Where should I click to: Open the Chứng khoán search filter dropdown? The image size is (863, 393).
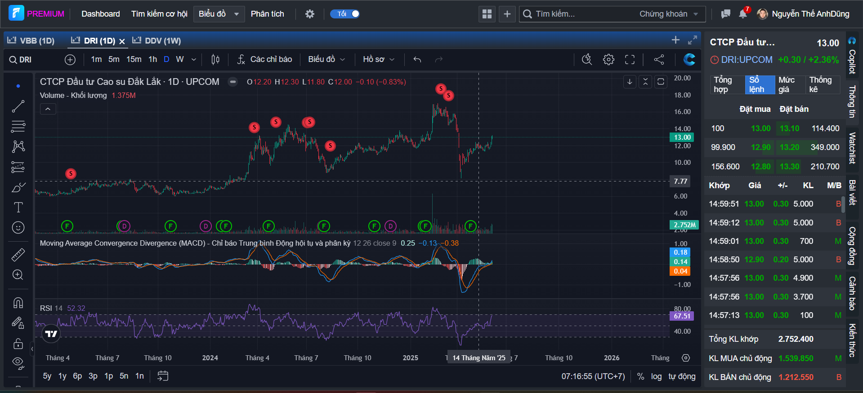tap(669, 14)
